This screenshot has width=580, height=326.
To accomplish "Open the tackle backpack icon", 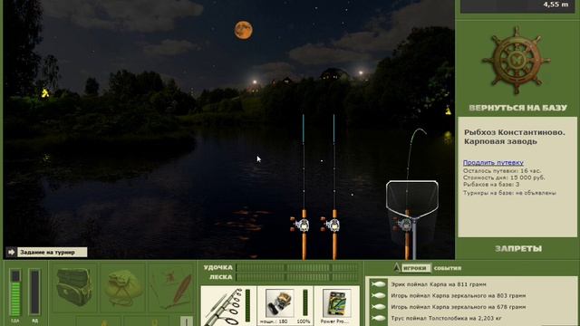I will point(74,287).
